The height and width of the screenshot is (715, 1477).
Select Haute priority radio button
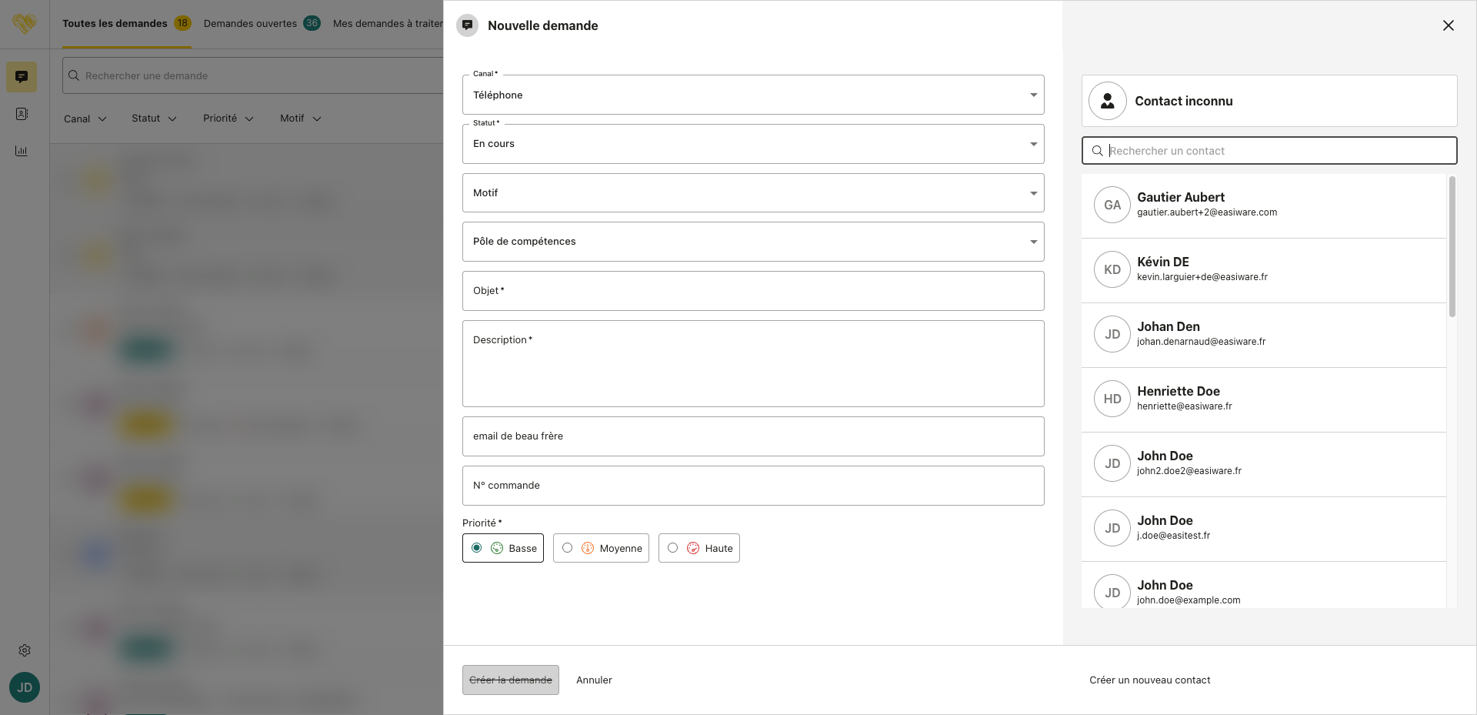(673, 548)
